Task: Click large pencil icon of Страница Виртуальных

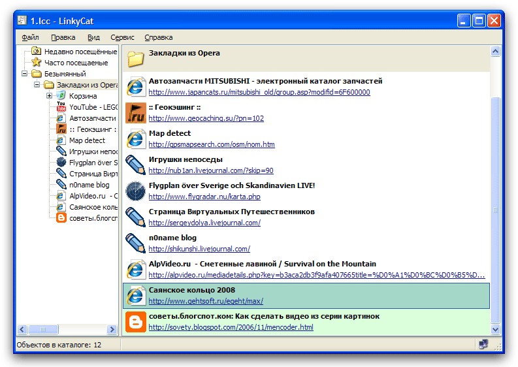Action: click(x=136, y=217)
